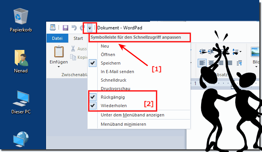The width and height of the screenshot is (262, 152).
Task: Switch to the Start ribbon tab
Action: [x=78, y=38]
